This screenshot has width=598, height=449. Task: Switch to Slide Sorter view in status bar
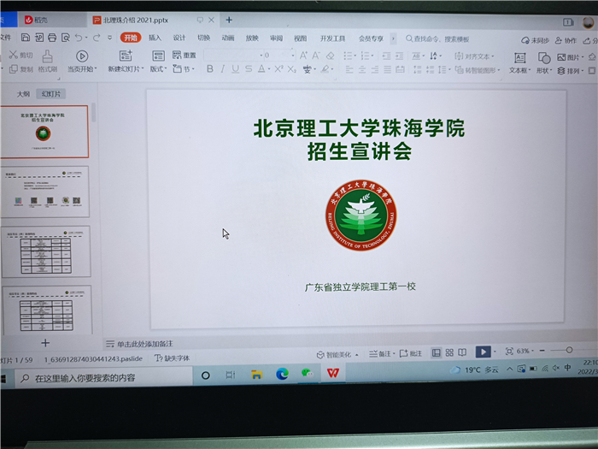[449, 352]
